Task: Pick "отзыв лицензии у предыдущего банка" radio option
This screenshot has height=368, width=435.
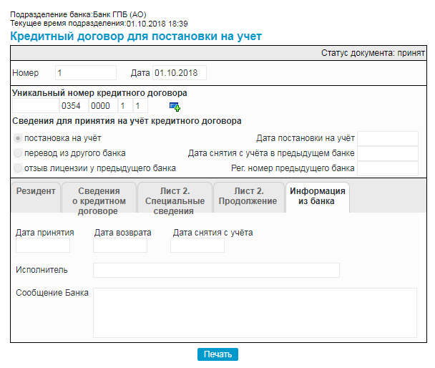Action: click(19, 168)
